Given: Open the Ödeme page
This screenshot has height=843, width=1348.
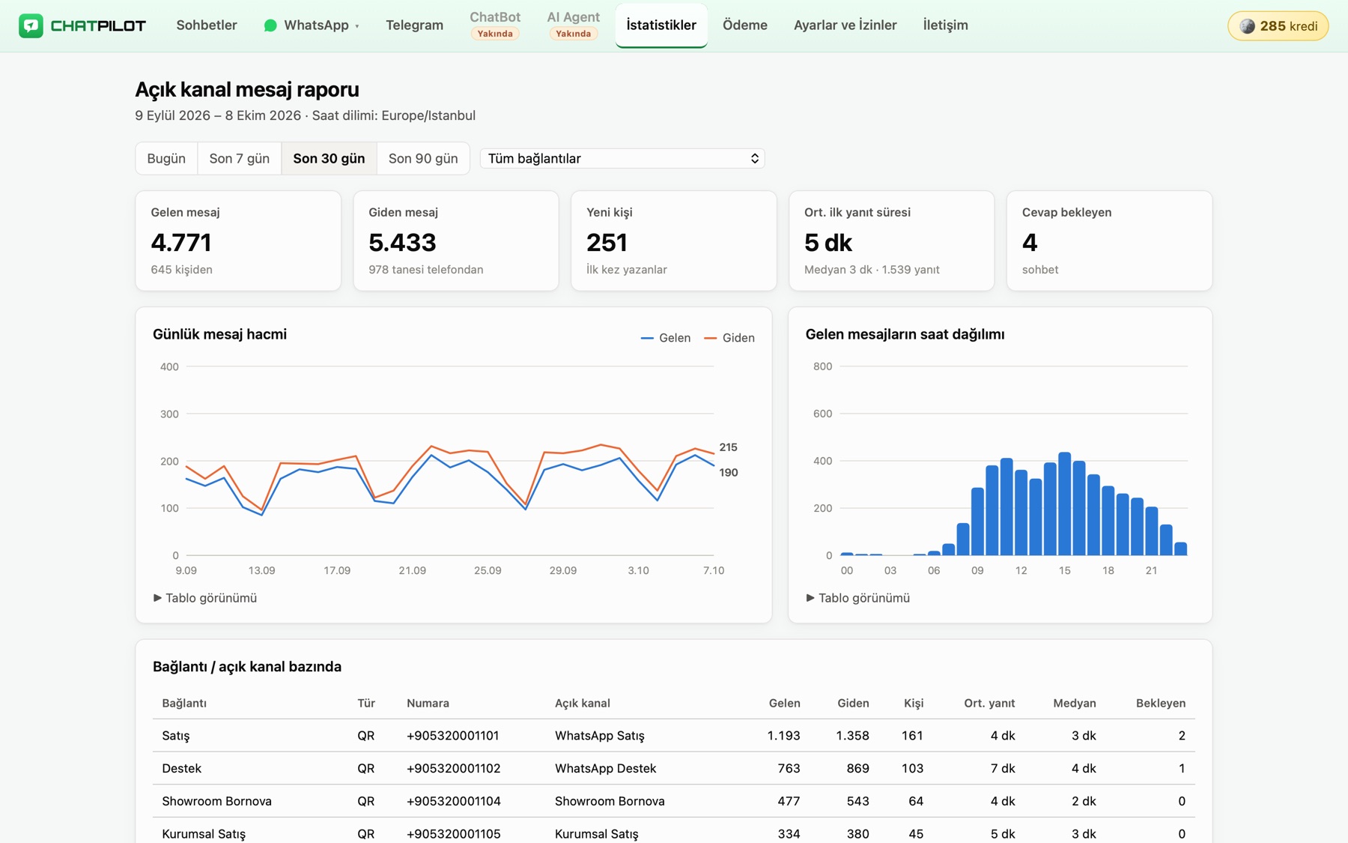Looking at the screenshot, I should click(x=744, y=25).
